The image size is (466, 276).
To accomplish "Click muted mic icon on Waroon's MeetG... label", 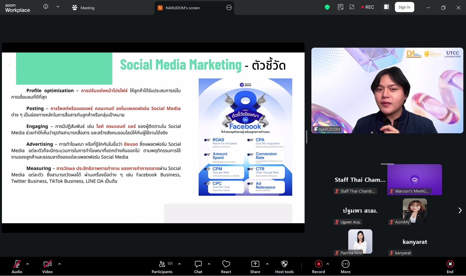I will pyautogui.click(x=392, y=191).
